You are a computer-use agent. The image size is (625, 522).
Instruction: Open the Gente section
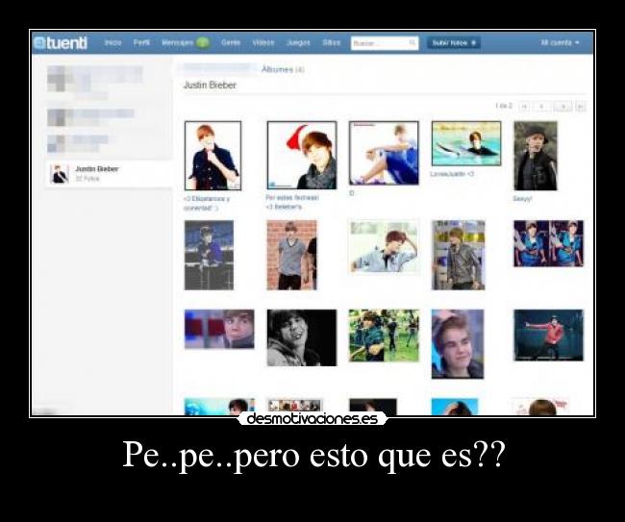tap(231, 42)
